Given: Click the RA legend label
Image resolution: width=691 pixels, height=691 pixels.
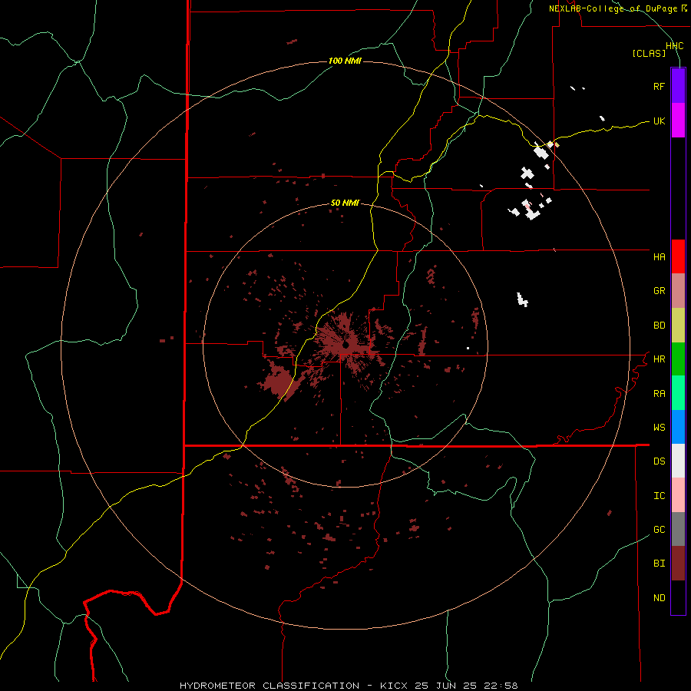Looking at the screenshot, I should pos(659,393).
